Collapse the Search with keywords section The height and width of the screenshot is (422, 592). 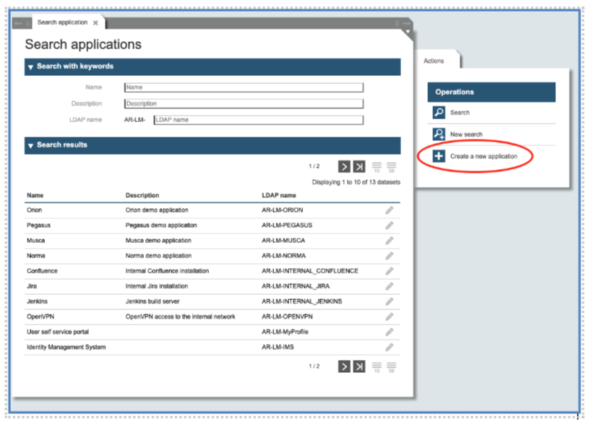30,67
